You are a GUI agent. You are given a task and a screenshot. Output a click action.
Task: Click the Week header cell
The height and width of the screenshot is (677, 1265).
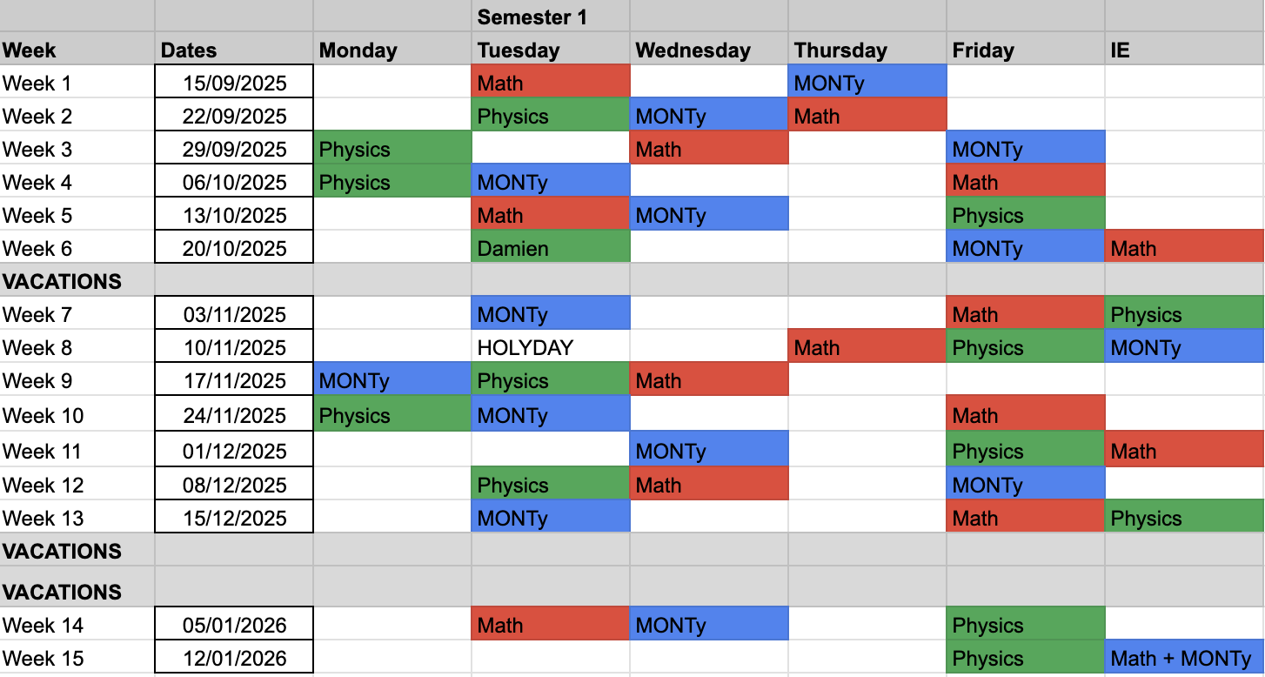[77, 50]
